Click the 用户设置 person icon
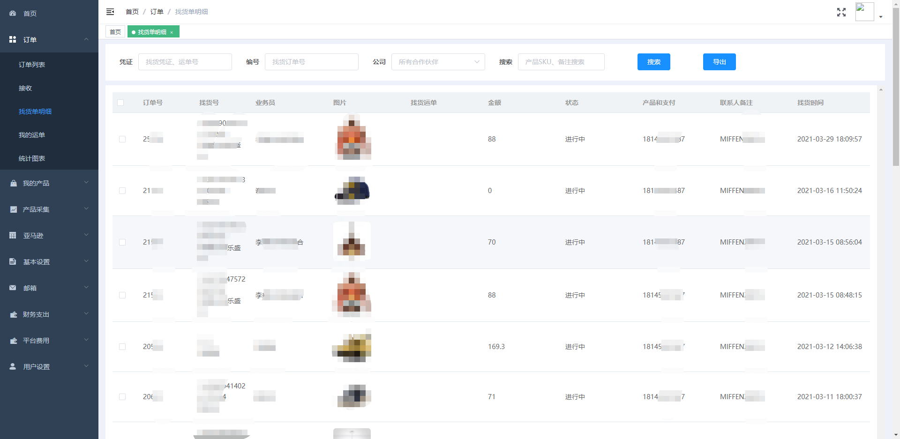This screenshot has width=900, height=439. point(13,367)
